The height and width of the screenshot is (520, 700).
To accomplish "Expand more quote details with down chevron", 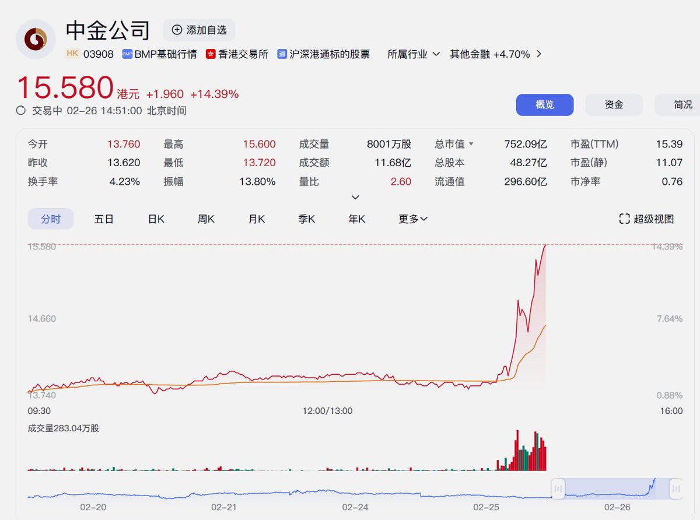I will pos(355,197).
